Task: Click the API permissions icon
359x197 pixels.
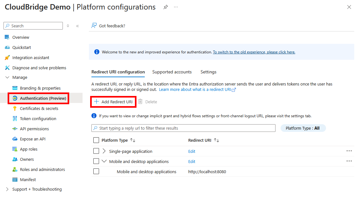Action: [x=15, y=129]
